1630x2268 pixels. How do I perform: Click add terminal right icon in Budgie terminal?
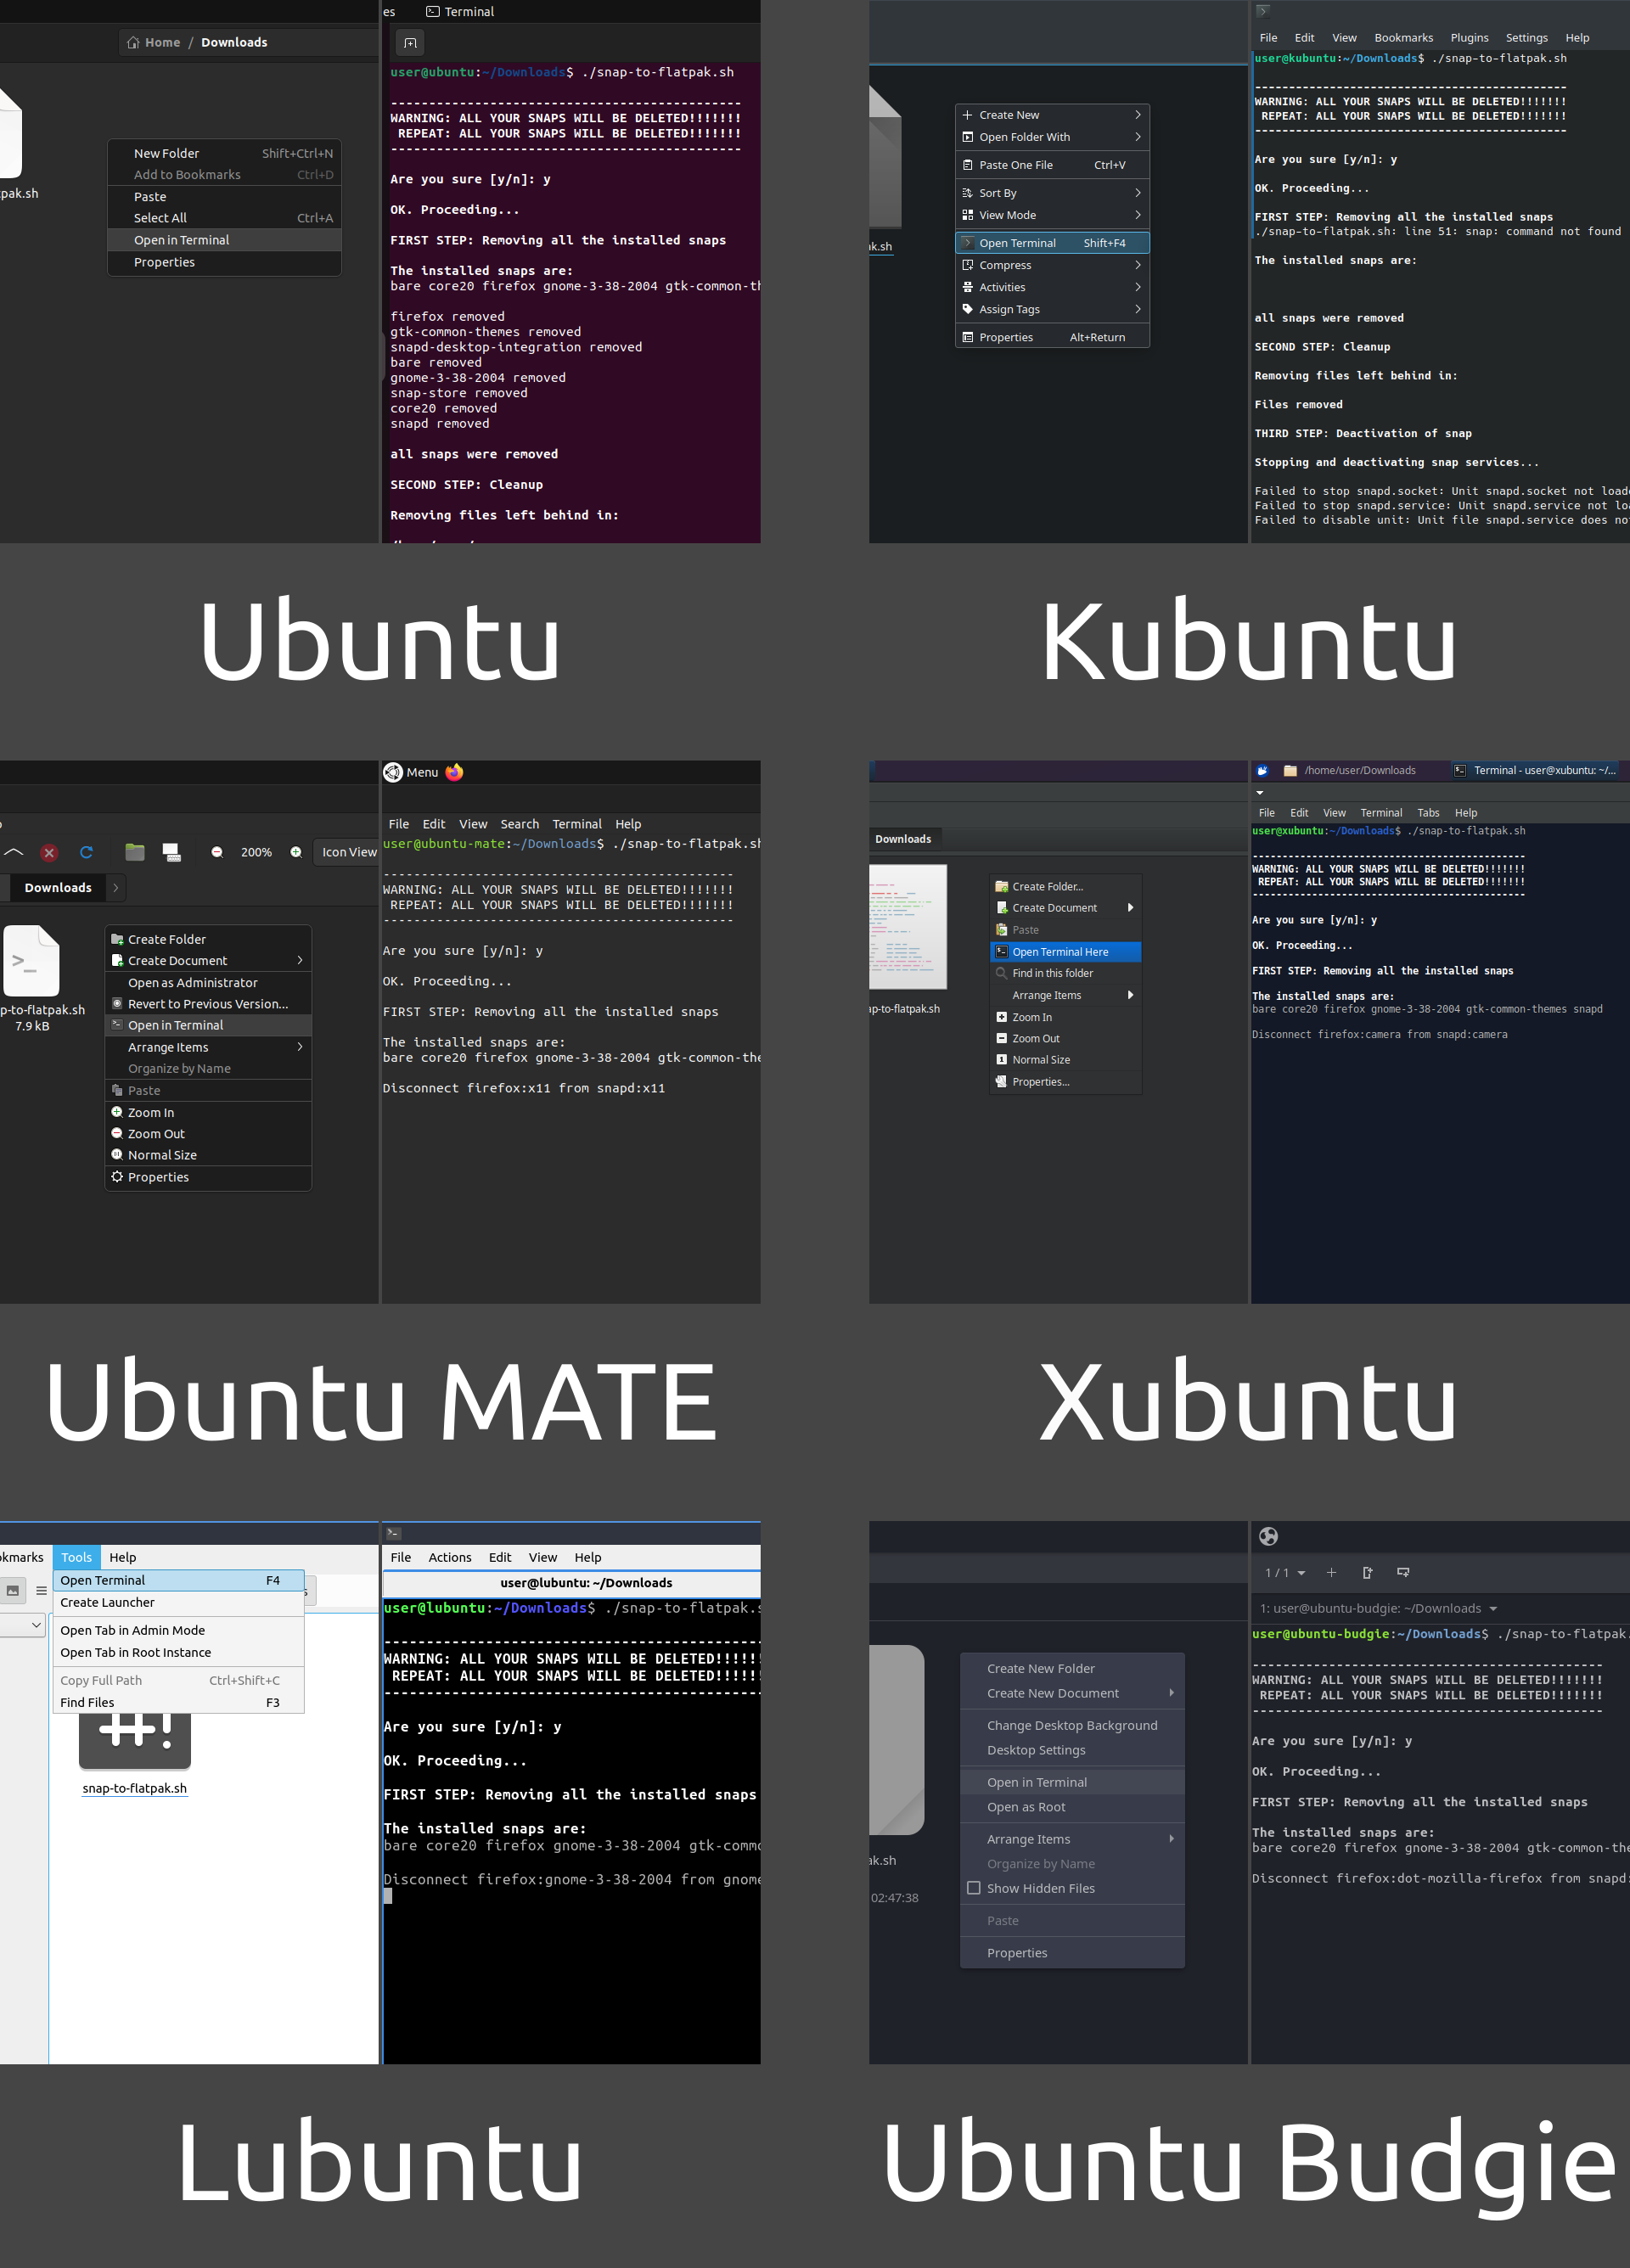1367,1572
